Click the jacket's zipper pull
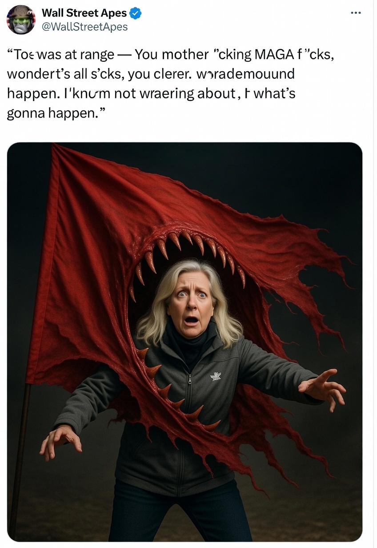 tap(190, 379)
